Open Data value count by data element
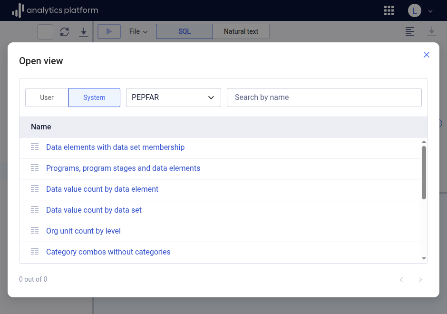 point(102,189)
